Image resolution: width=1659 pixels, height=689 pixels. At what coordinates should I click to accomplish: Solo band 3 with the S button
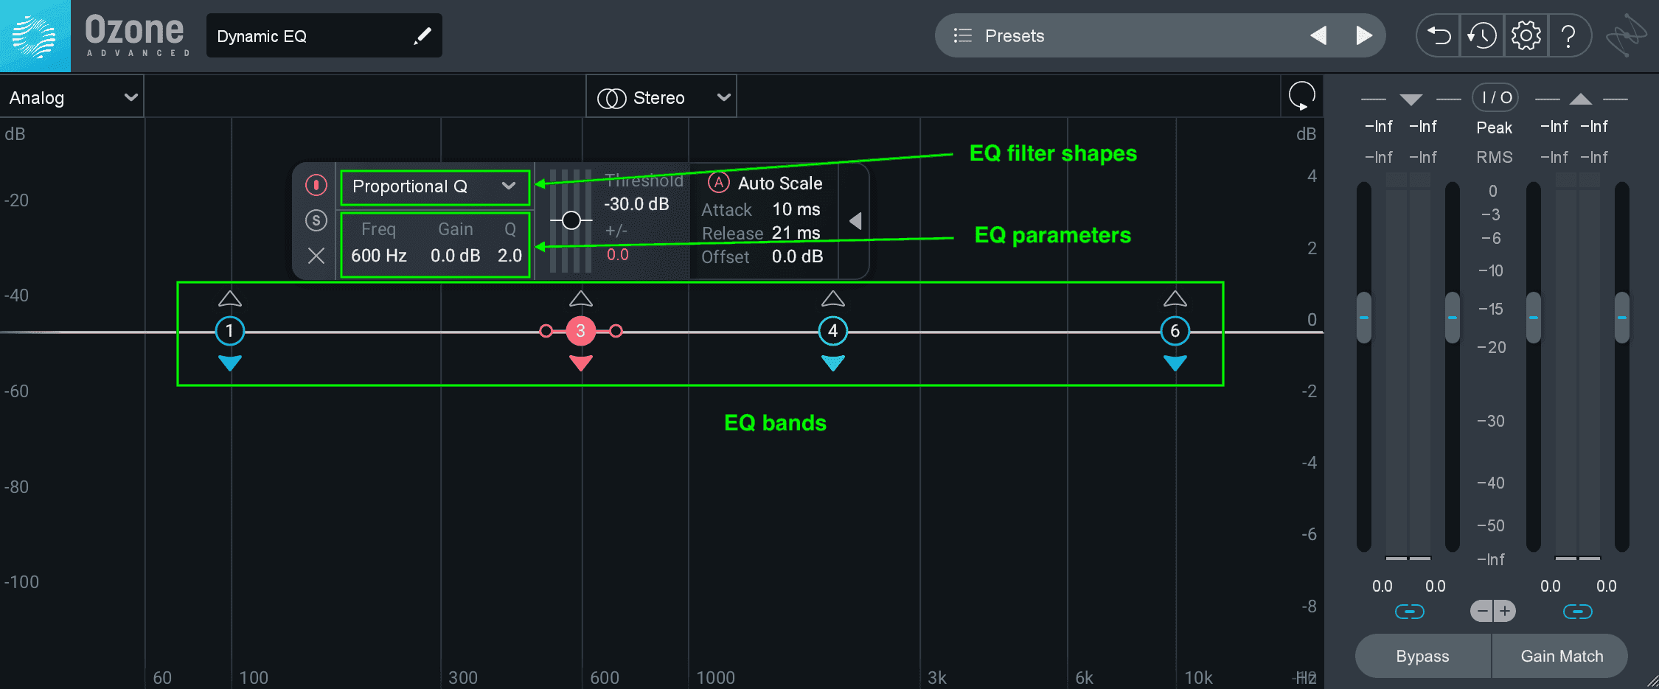(x=316, y=220)
